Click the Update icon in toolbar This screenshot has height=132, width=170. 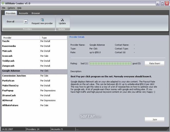coord(62,20)
